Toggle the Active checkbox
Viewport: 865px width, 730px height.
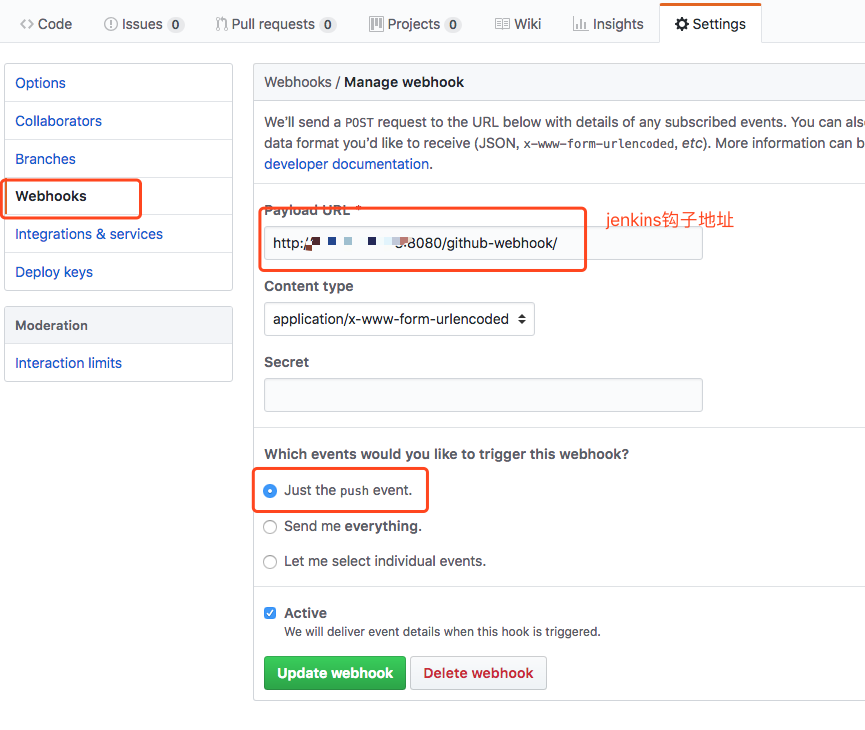coord(270,613)
